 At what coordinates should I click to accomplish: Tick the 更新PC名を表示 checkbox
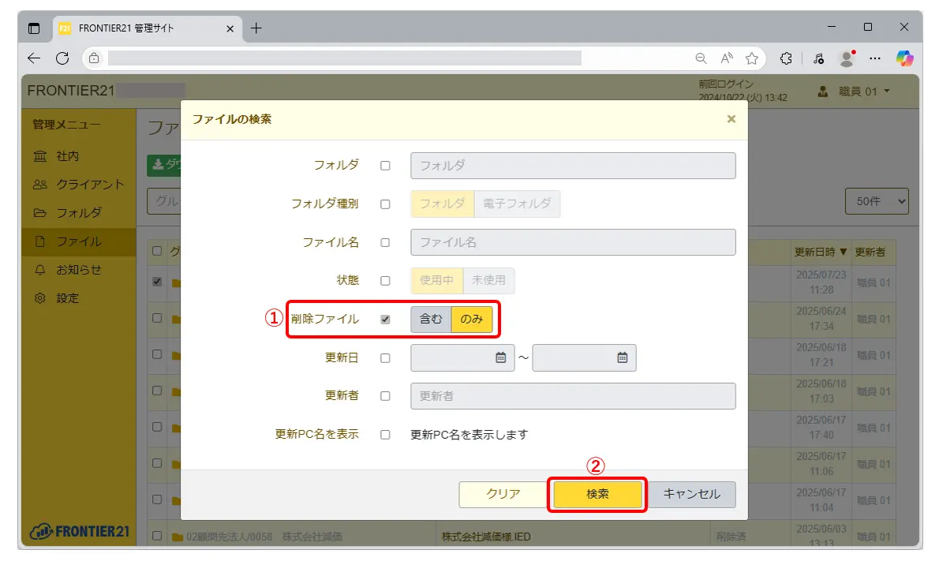point(385,434)
